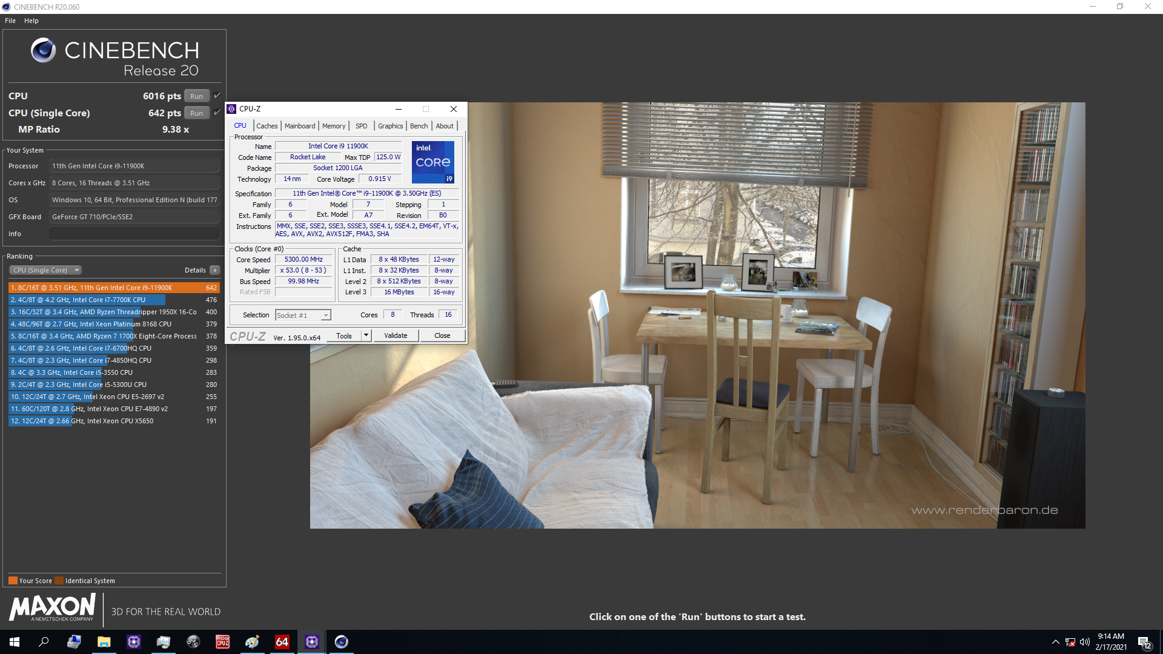Run the multi-core CPU test

[197, 96]
